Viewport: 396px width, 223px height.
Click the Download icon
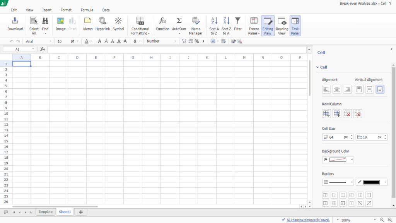click(x=15, y=24)
